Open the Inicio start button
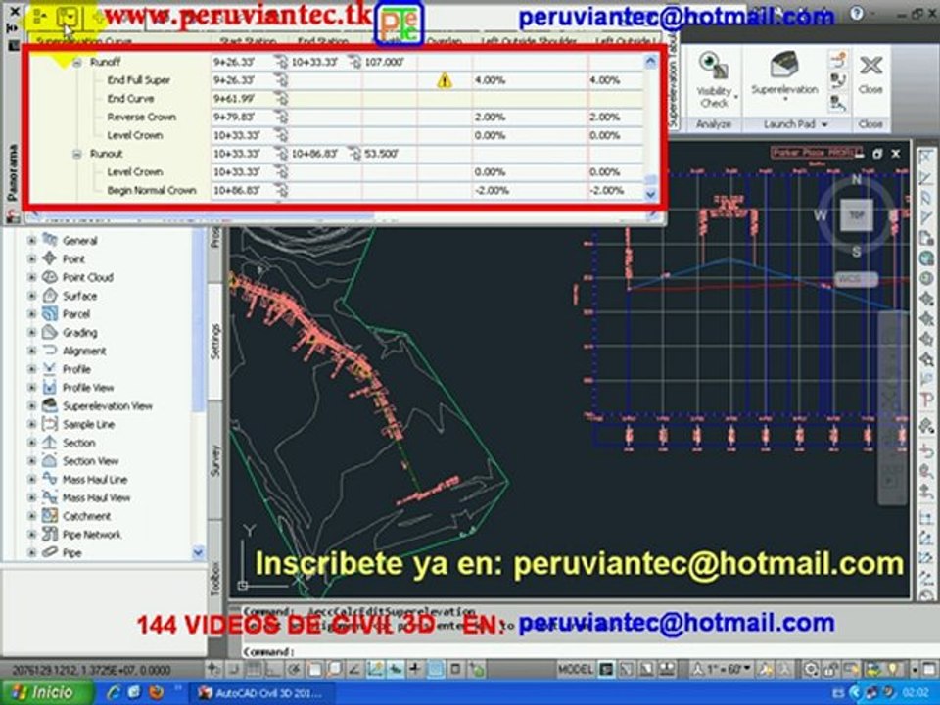 (x=47, y=693)
